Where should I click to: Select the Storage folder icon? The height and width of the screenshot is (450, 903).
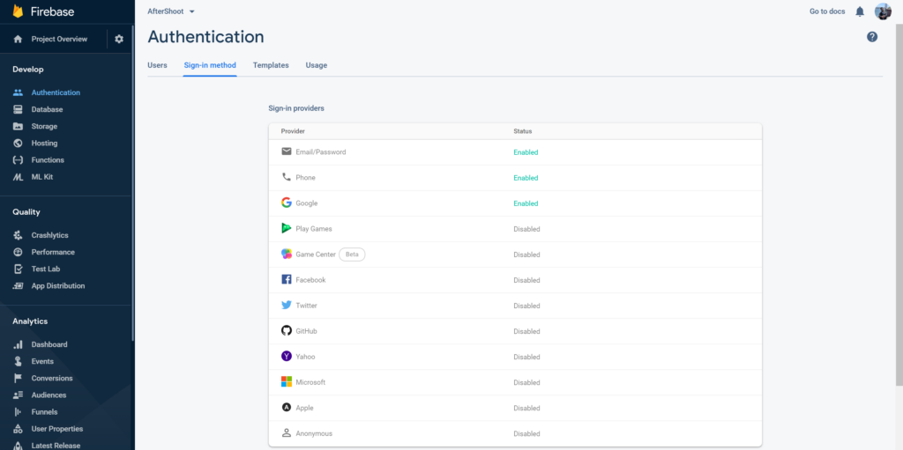(18, 127)
